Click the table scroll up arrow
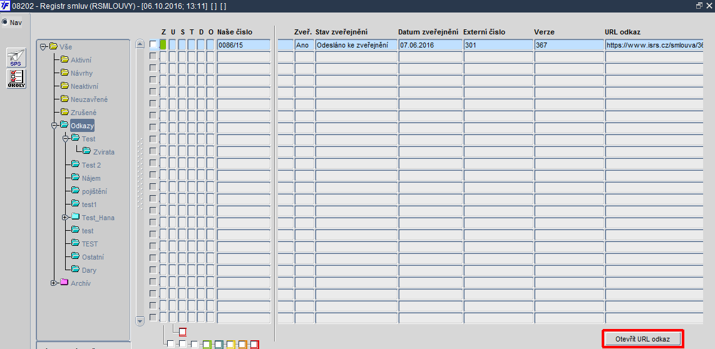The width and height of the screenshot is (715, 349). click(x=140, y=44)
